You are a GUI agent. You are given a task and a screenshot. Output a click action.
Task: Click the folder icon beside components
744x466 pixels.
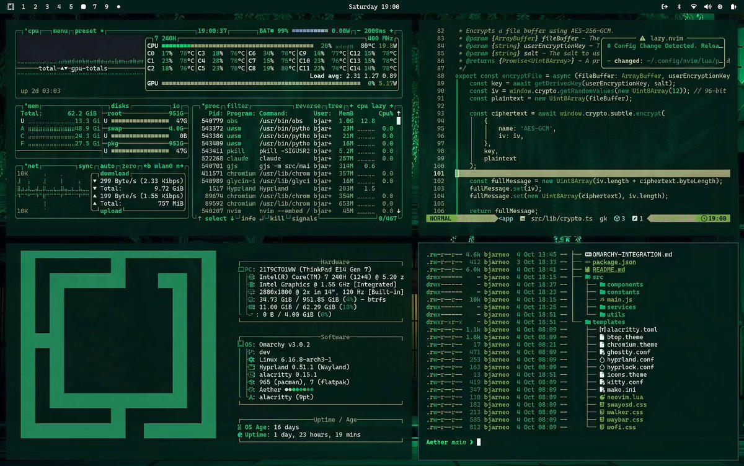coord(602,285)
